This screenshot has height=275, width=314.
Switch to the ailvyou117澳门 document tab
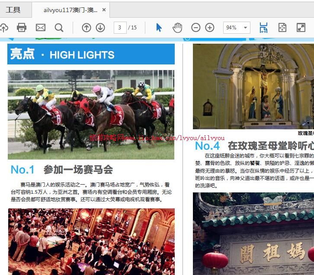[70, 10]
